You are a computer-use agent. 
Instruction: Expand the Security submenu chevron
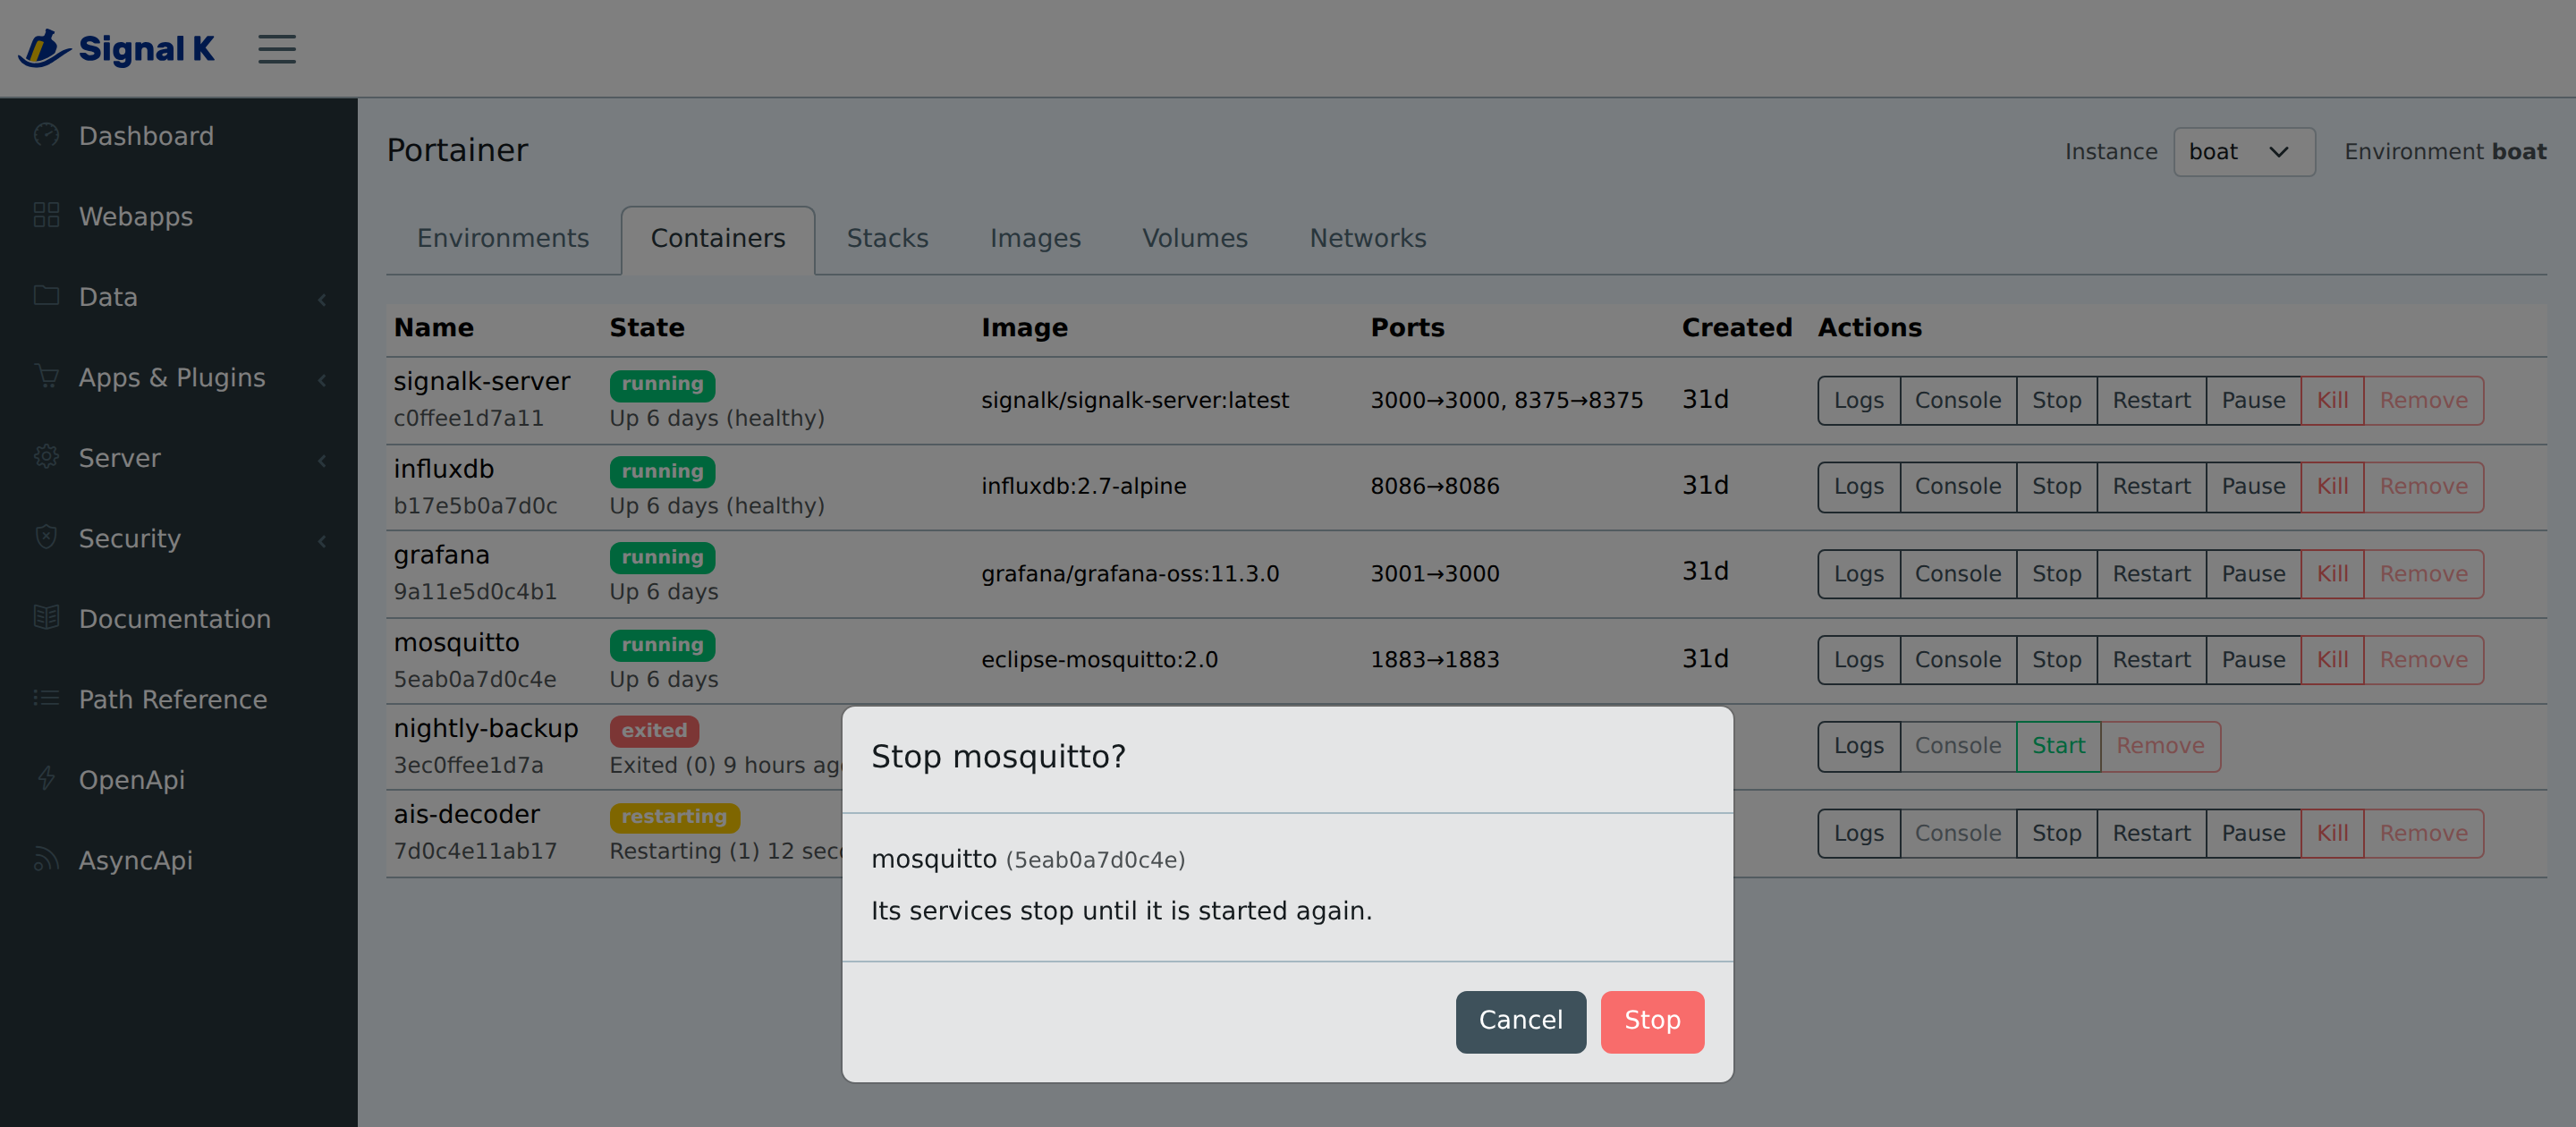pyautogui.click(x=322, y=540)
